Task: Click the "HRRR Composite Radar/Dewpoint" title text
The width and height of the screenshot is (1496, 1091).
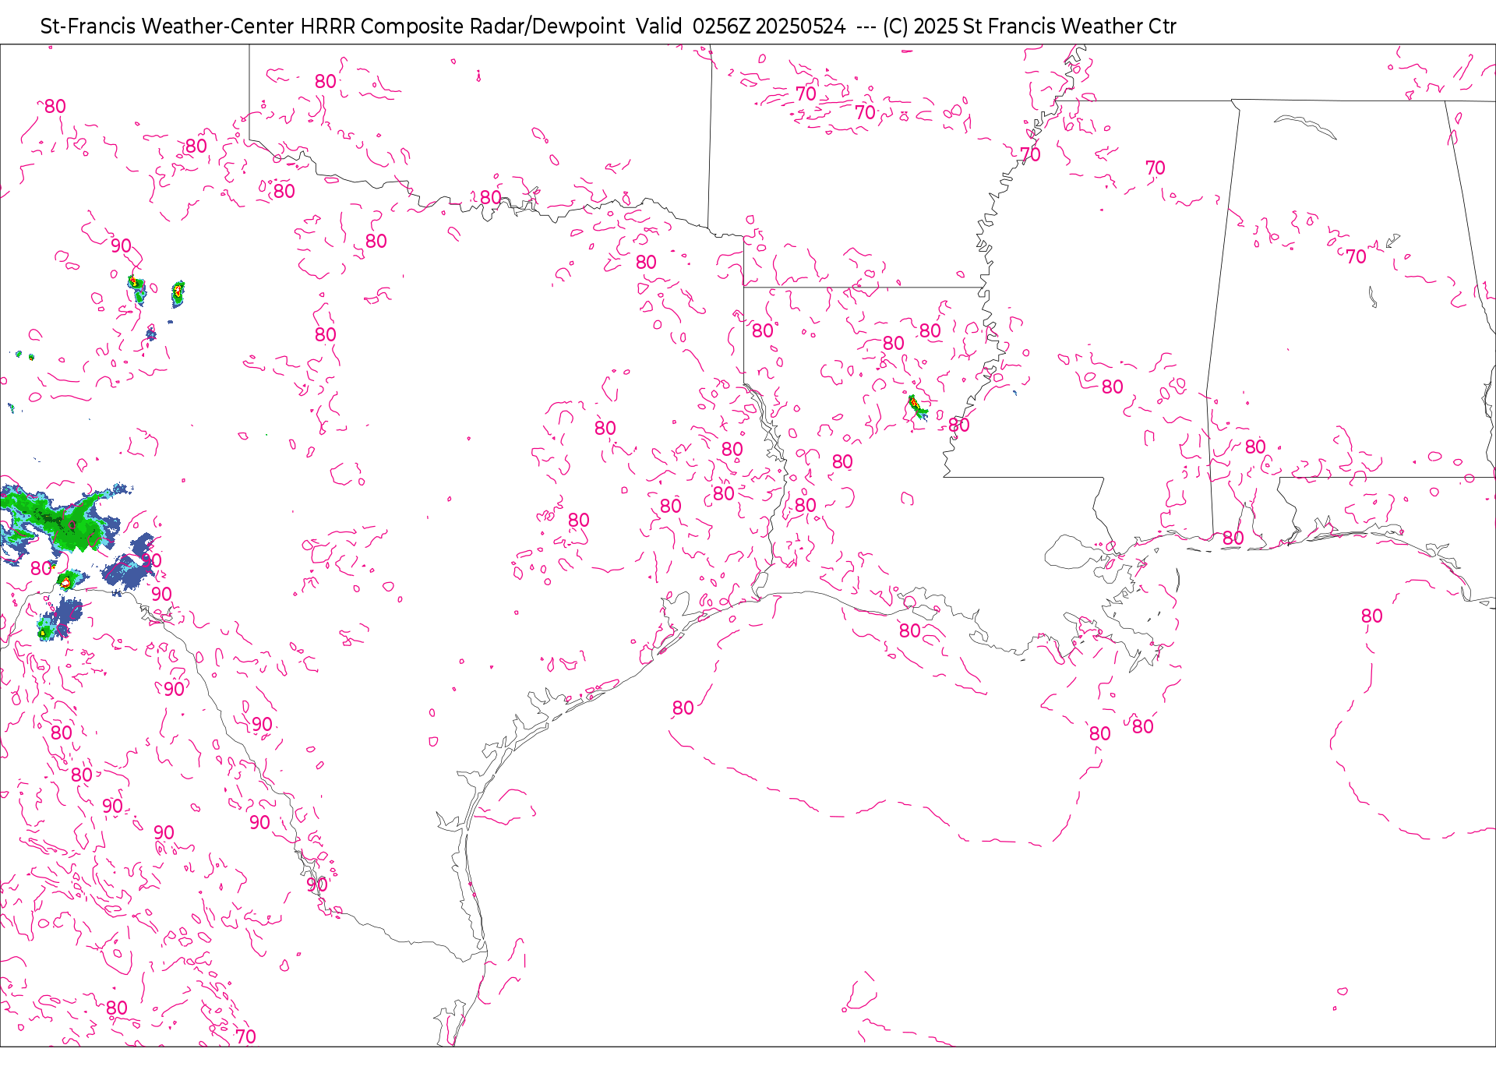Action: point(463,26)
